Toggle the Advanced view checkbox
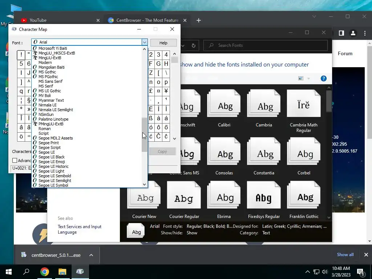 pos(15,160)
